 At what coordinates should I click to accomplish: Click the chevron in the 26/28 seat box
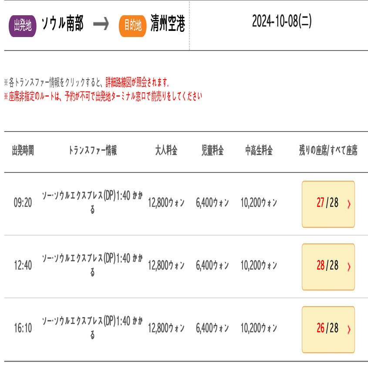point(348,330)
